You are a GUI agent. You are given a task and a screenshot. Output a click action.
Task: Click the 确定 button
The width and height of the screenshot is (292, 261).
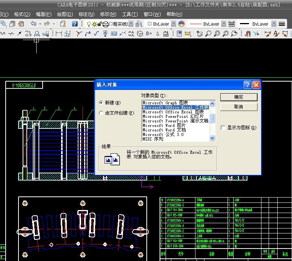click(238, 97)
